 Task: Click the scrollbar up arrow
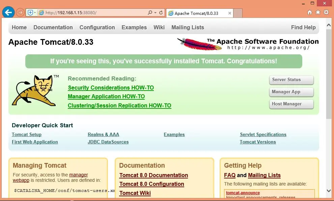tap(329, 25)
